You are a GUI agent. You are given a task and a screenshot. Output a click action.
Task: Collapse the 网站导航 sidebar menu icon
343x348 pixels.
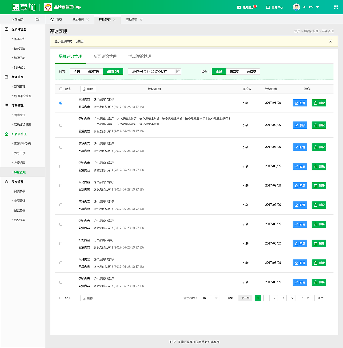[x=38, y=19]
